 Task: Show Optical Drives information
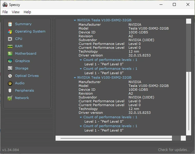(x=27, y=76)
